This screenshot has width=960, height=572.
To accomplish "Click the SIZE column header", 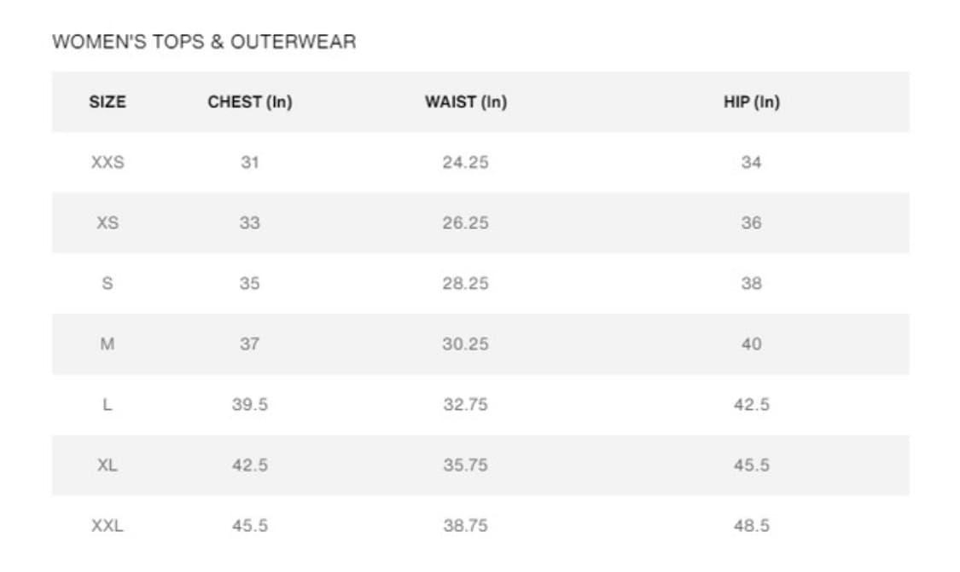I will pyautogui.click(x=107, y=102).
